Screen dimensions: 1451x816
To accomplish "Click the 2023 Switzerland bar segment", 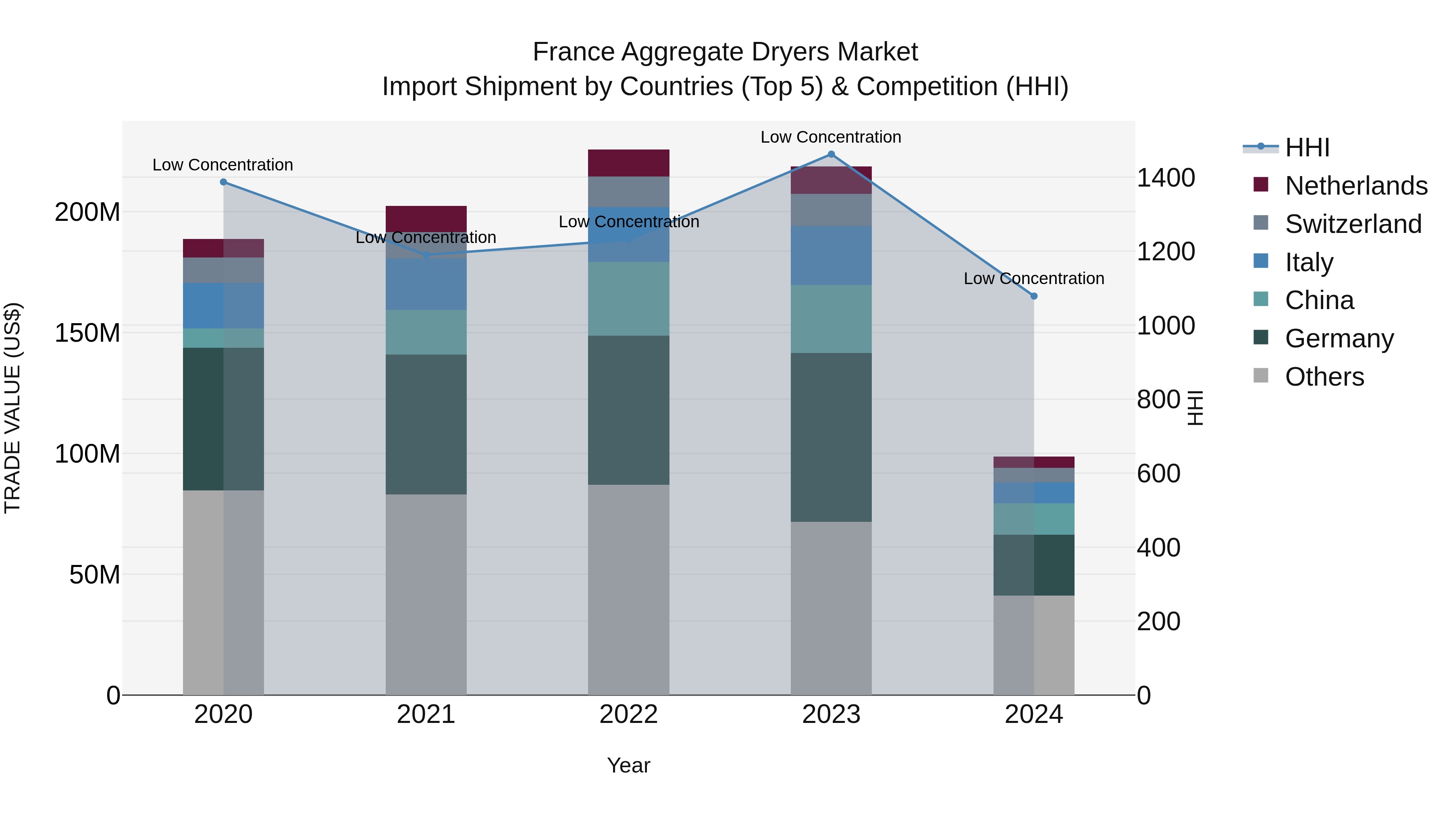I will [832, 210].
